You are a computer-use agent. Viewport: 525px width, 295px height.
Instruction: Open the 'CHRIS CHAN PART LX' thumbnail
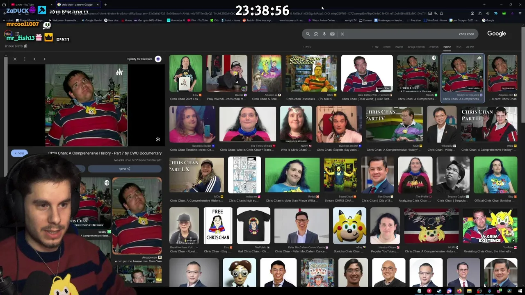pyautogui.click(x=196, y=175)
